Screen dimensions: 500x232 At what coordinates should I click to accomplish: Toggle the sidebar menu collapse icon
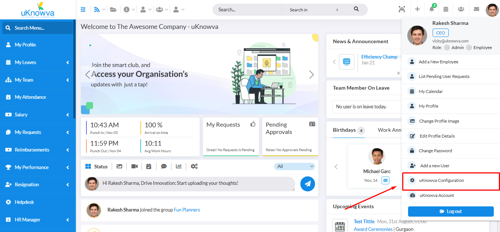83,10
